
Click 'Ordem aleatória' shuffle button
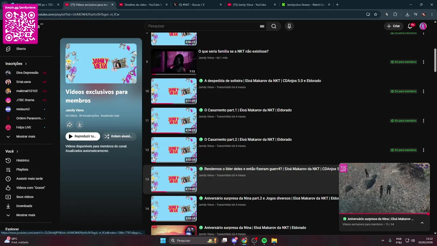[119, 136]
